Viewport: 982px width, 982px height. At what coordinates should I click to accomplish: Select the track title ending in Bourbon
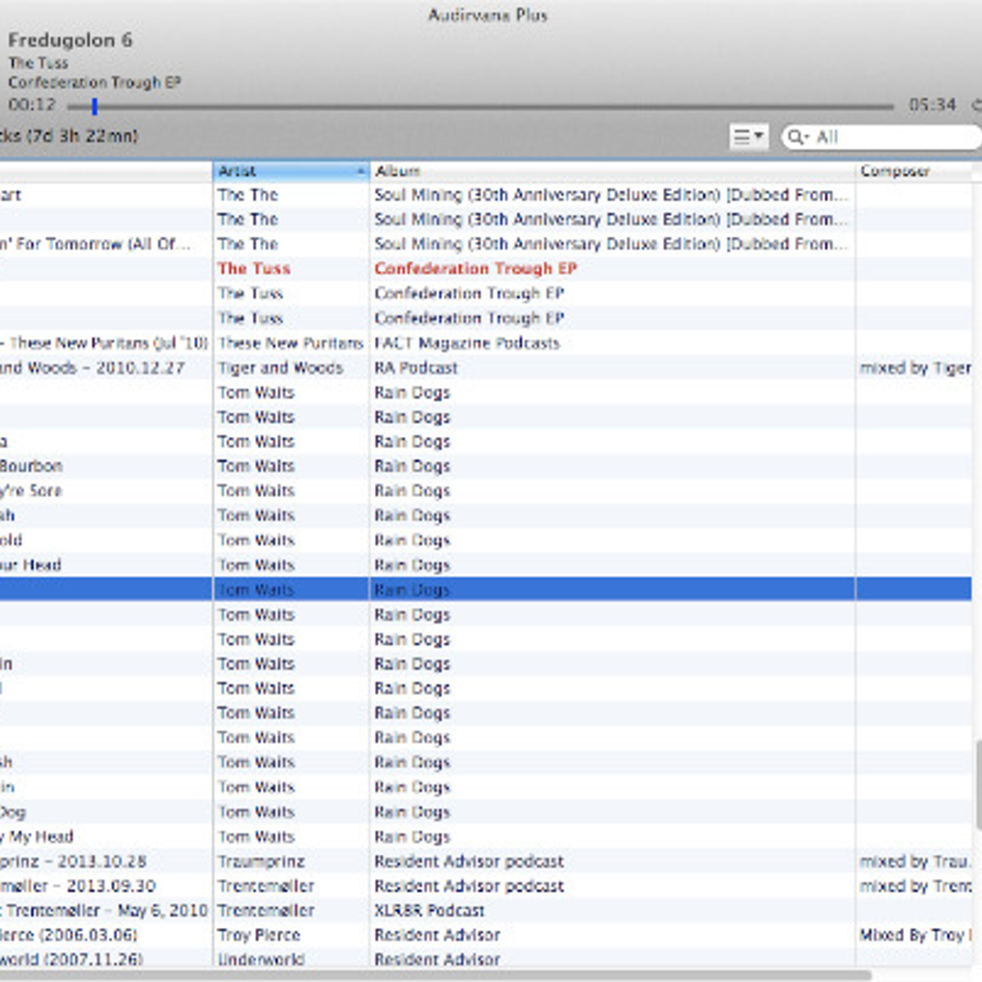pyautogui.click(x=31, y=466)
